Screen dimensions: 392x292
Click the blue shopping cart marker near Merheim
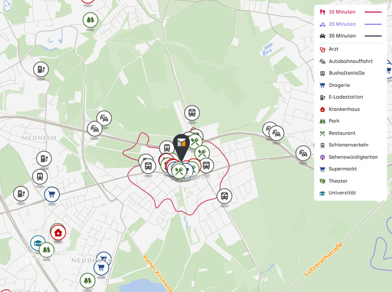pyautogui.click(x=52, y=194)
